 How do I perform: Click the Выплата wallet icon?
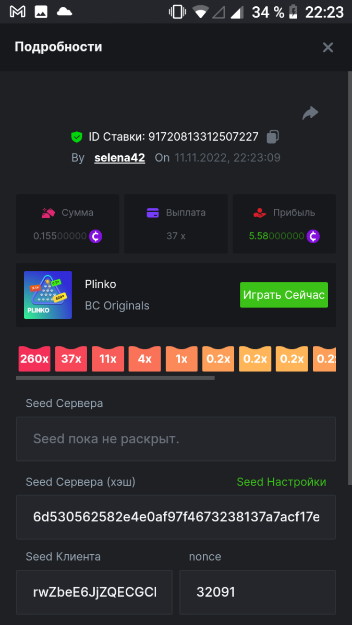click(153, 213)
